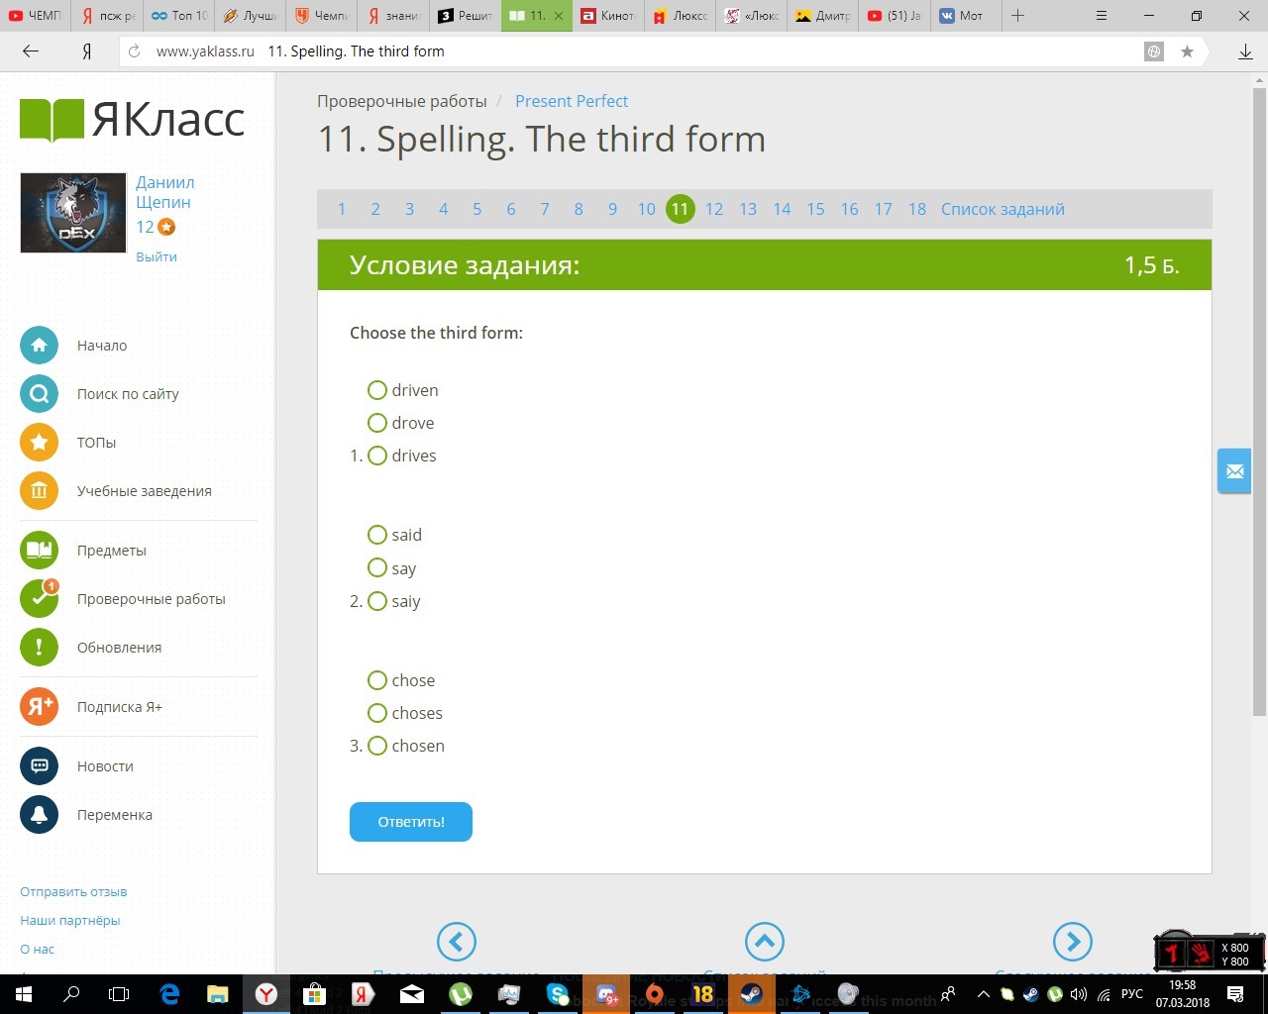Choose the 'chosen' radio option
Screen dimensions: 1268x1014
coord(376,746)
